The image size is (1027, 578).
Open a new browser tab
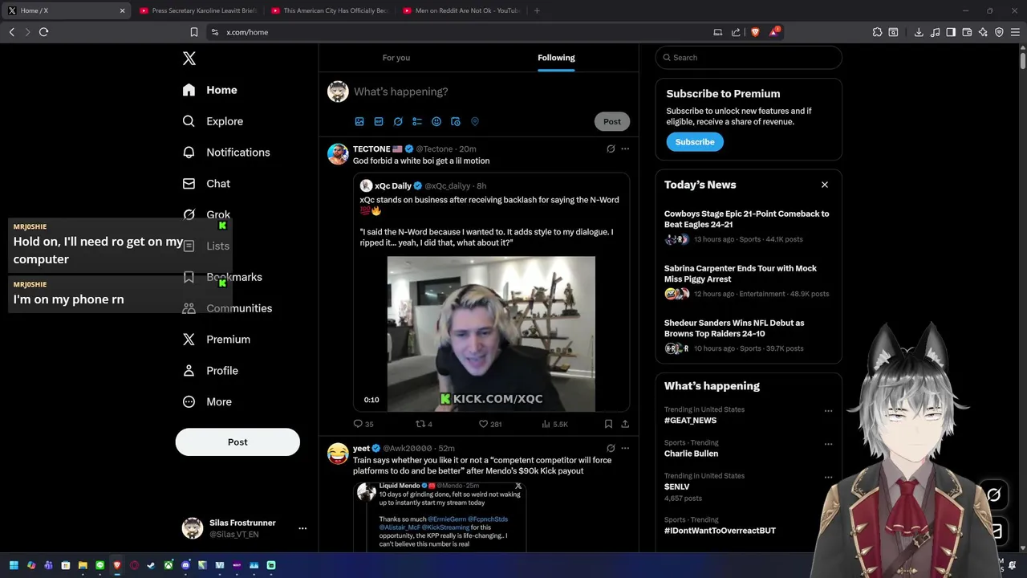tap(537, 10)
